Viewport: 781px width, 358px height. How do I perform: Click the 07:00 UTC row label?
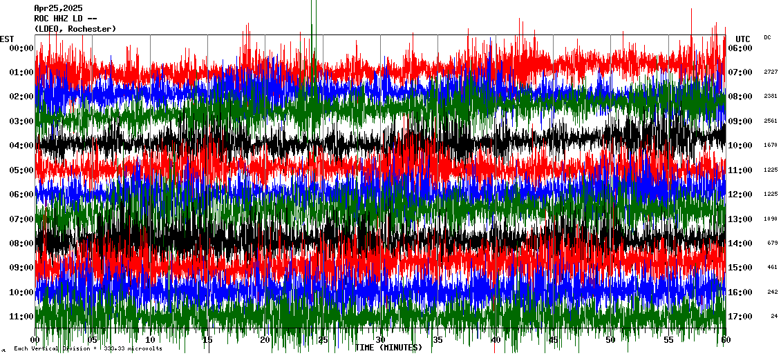click(x=740, y=72)
